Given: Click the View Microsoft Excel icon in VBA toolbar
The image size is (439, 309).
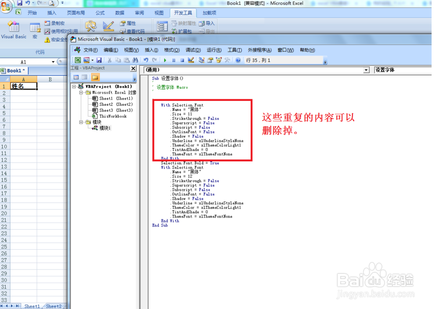Looking at the screenshot, I should pos(78,60).
